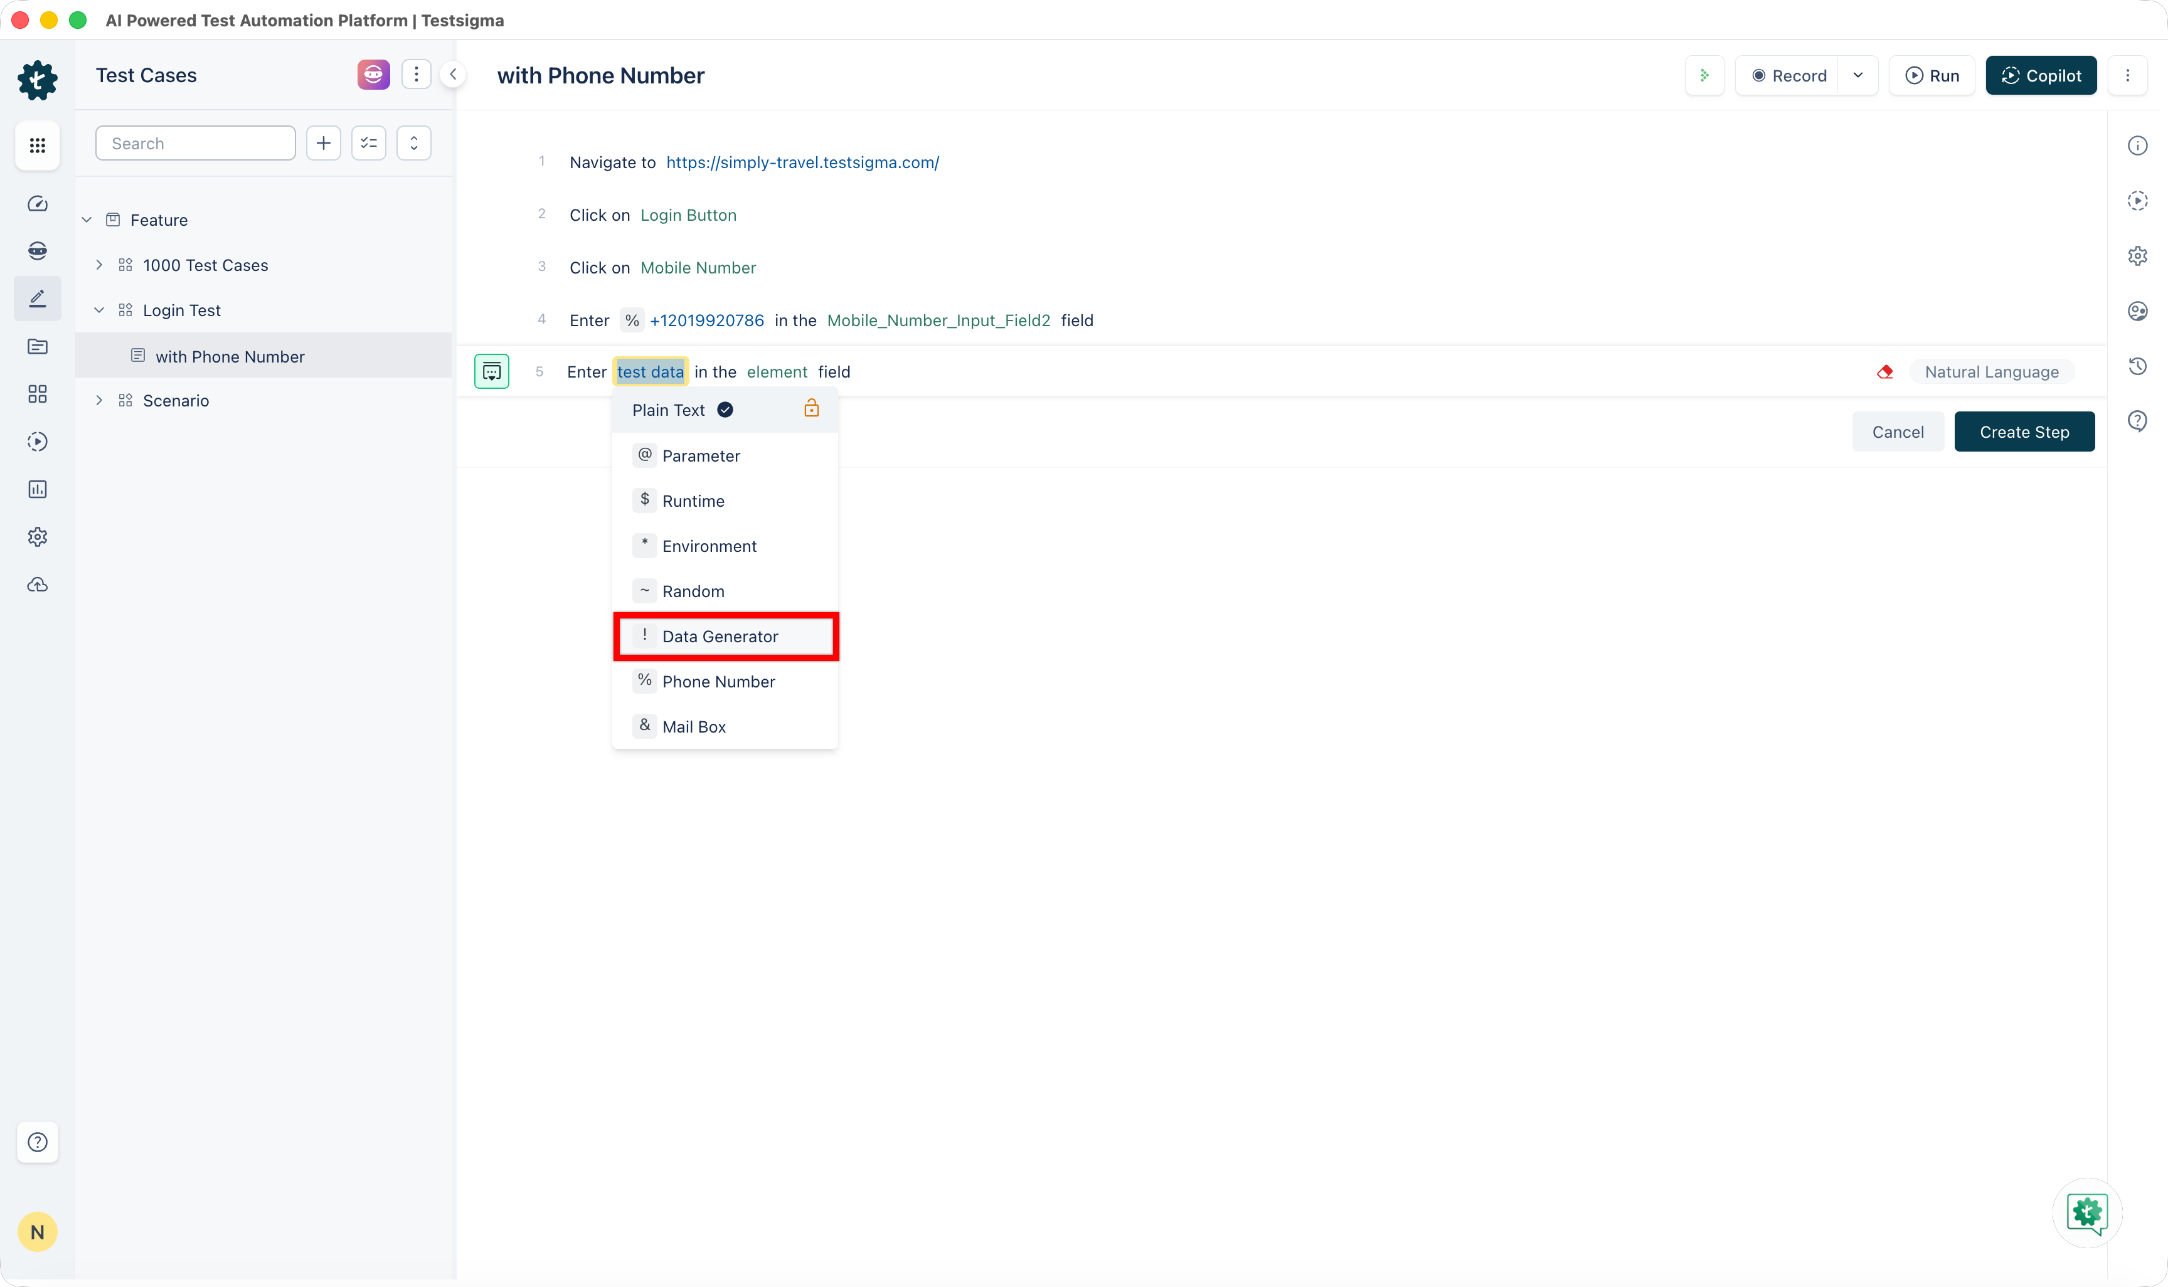The image size is (2168, 1287).
Task: Click the Testsigma logo icon
Action: [37, 80]
